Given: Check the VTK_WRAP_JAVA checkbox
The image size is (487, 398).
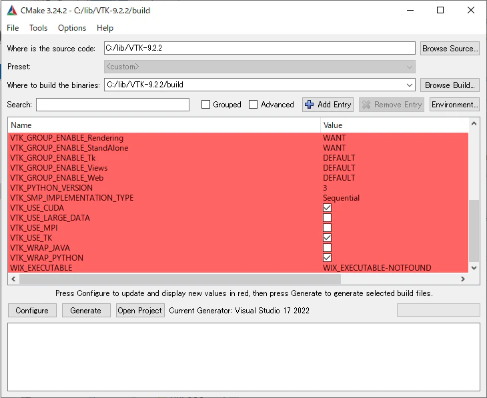Looking at the screenshot, I should click(x=327, y=248).
